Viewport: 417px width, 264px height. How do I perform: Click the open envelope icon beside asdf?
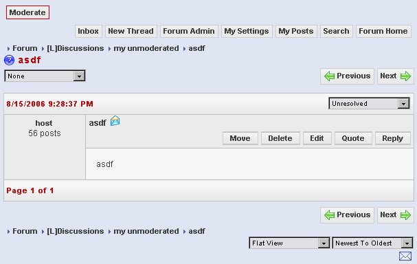pyautogui.click(x=115, y=121)
